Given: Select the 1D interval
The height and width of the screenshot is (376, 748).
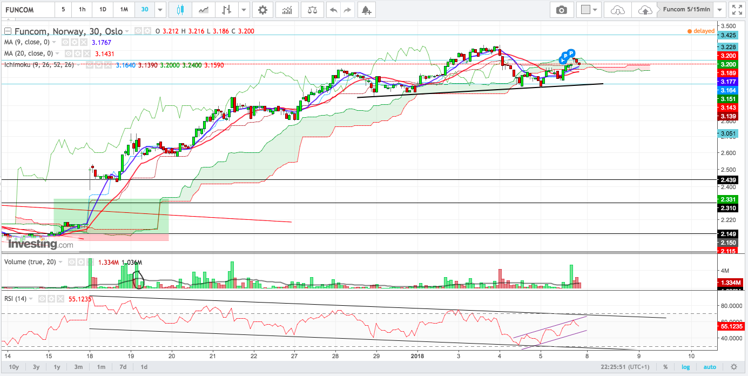Looking at the screenshot, I should click(103, 10).
